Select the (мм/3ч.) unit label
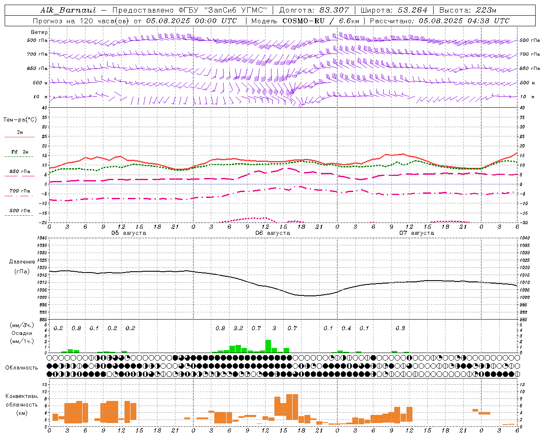This screenshot has height=434, width=542. pos(22,325)
